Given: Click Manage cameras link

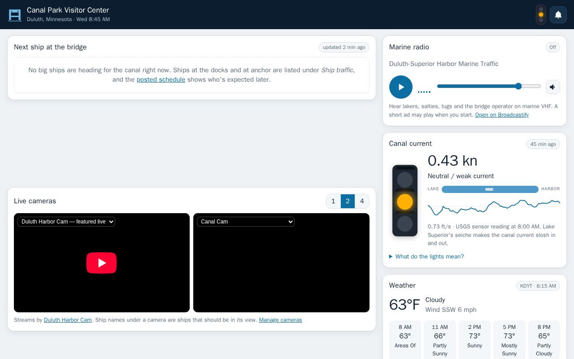Looking at the screenshot, I should tap(280, 320).
